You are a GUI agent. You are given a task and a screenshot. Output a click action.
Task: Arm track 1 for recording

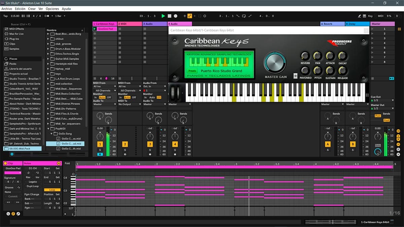coord(100,154)
